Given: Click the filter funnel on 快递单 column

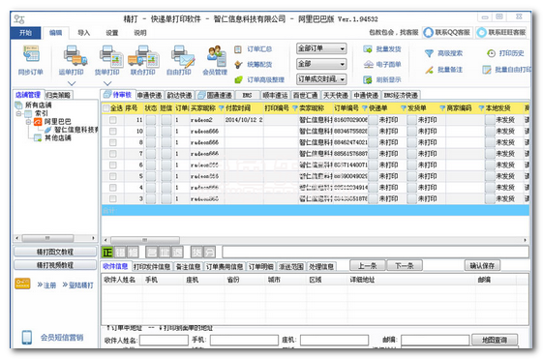Looking at the screenshot, I should click(x=403, y=108).
